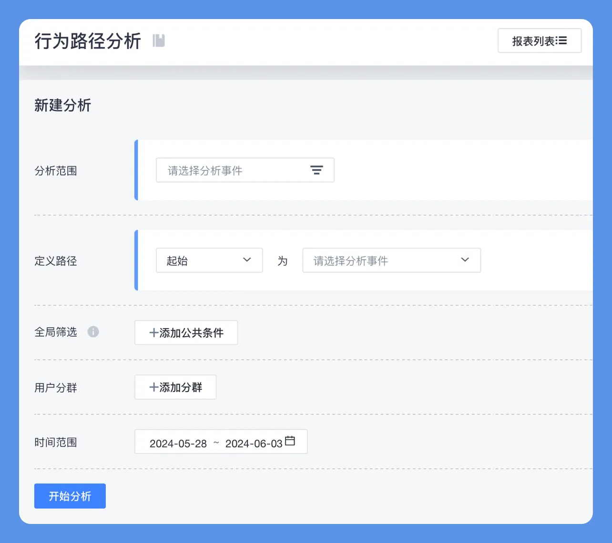Click the 全局筛选 label
This screenshot has width=612, height=543.
56,332
